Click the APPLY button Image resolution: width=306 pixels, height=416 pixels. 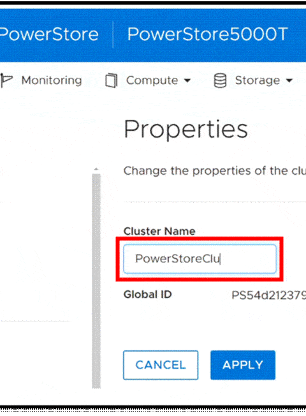coord(243,365)
